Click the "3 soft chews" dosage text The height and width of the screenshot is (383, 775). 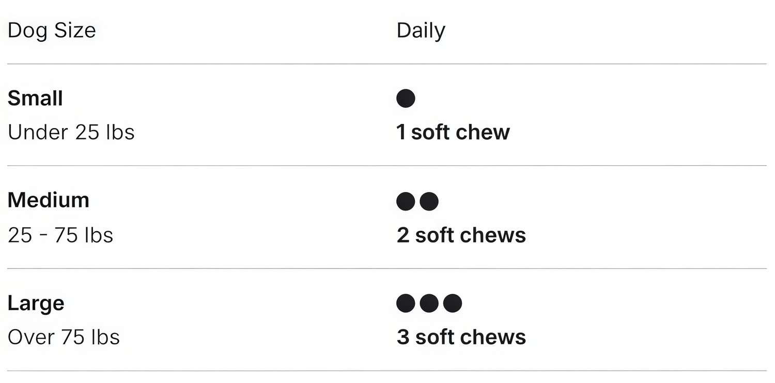point(461,337)
